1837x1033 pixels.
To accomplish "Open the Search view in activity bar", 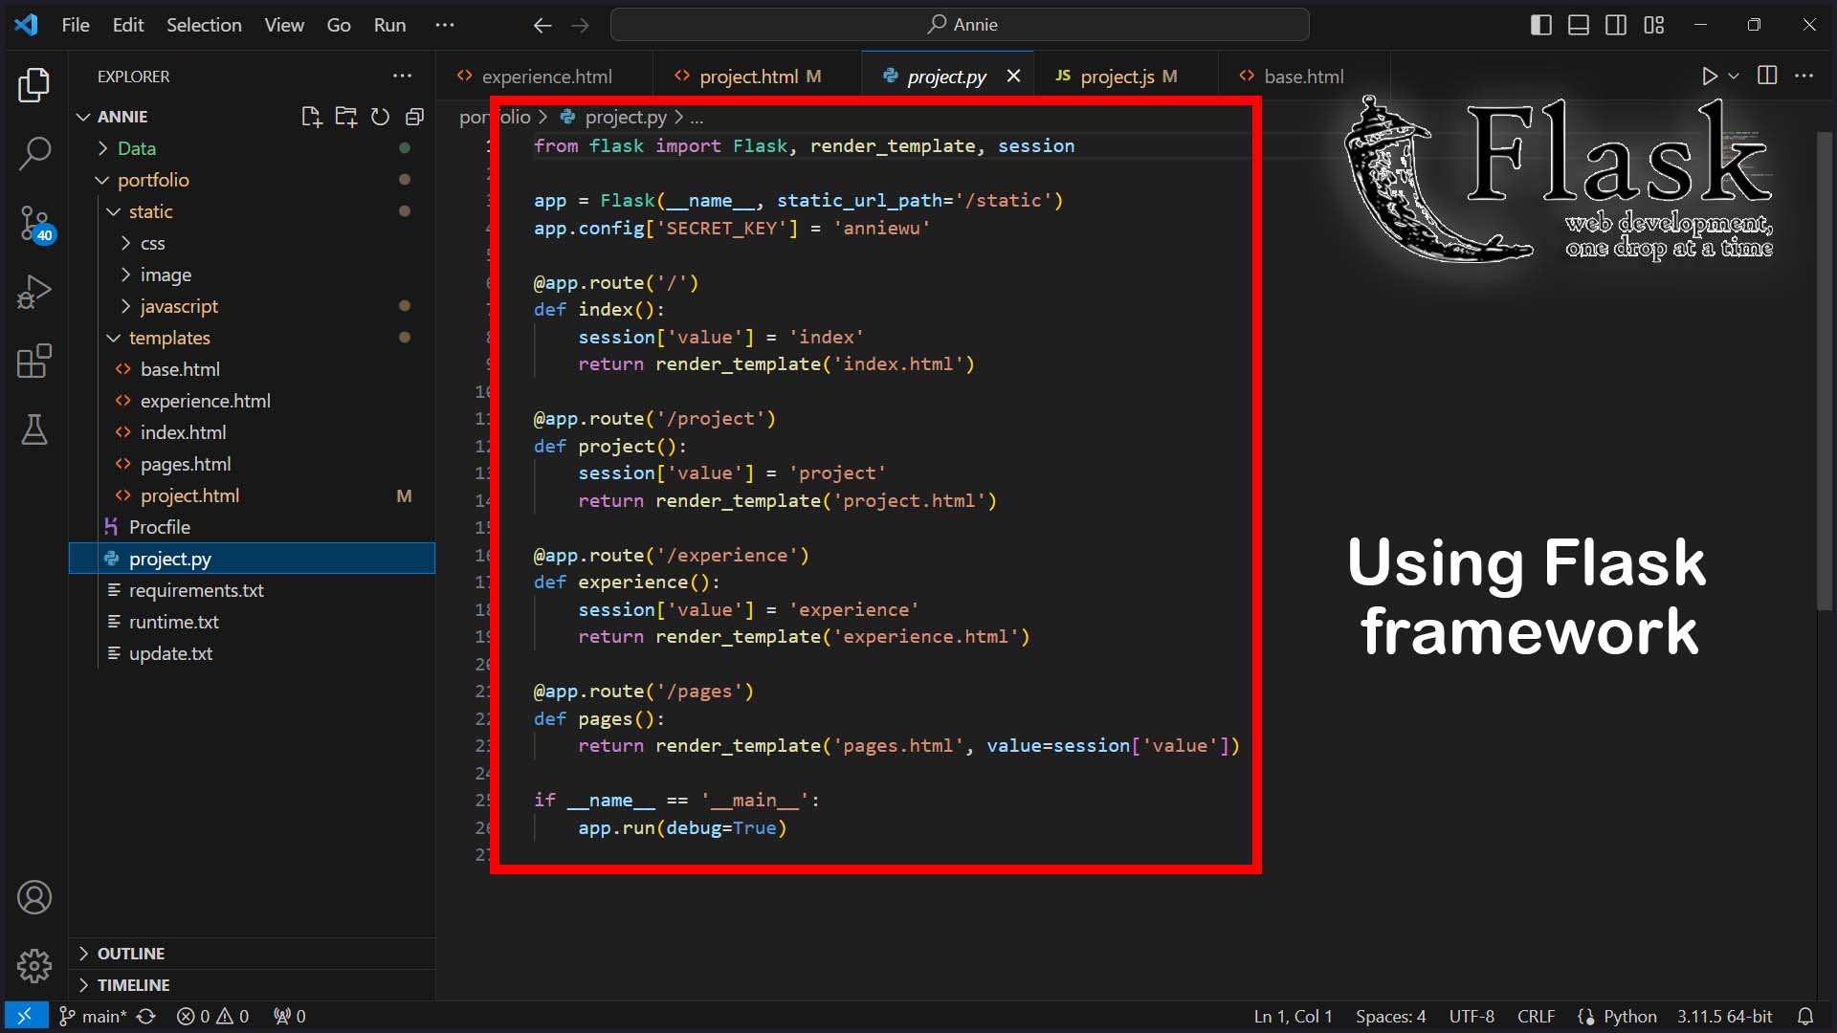I will [x=34, y=153].
